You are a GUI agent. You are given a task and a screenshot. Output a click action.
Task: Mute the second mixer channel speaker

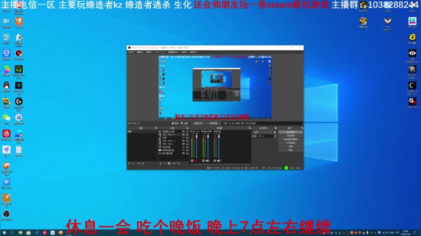(208, 161)
